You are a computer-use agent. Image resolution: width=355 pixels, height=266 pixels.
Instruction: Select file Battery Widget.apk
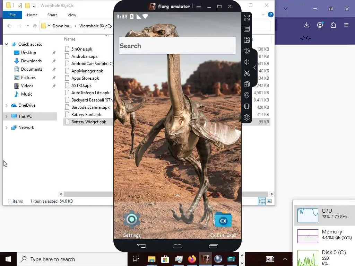click(88, 122)
